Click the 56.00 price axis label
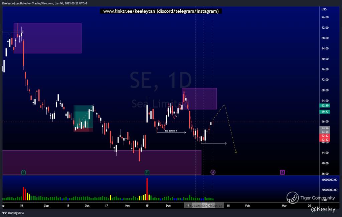This screenshot has height=217, width=342. [x=325, y=122]
